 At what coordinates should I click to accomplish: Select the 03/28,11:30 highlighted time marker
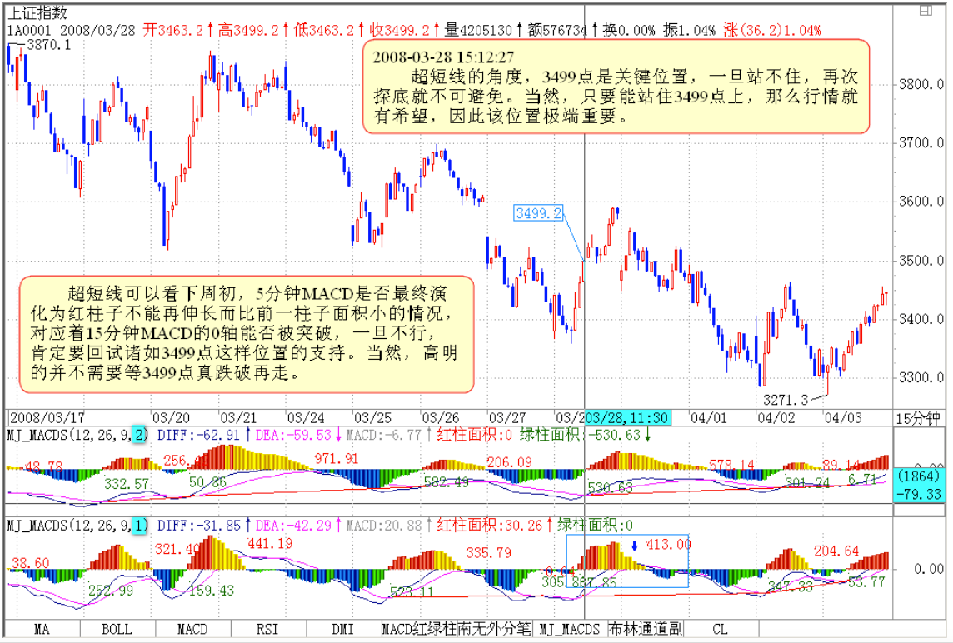click(x=626, y=418)
